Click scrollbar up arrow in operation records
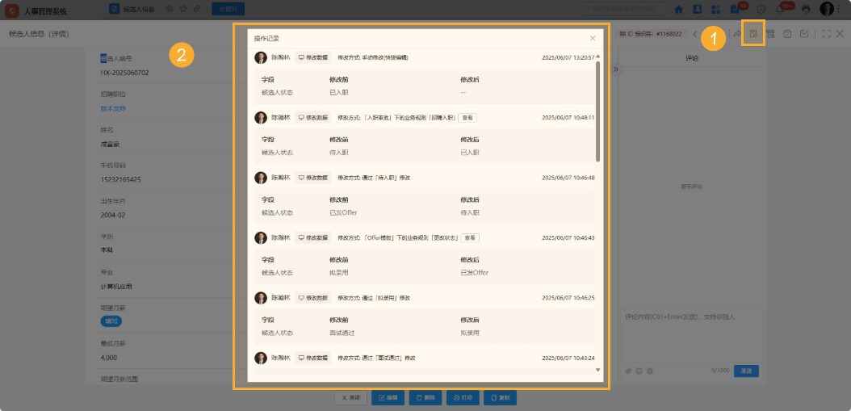 (x=598, y=57)
